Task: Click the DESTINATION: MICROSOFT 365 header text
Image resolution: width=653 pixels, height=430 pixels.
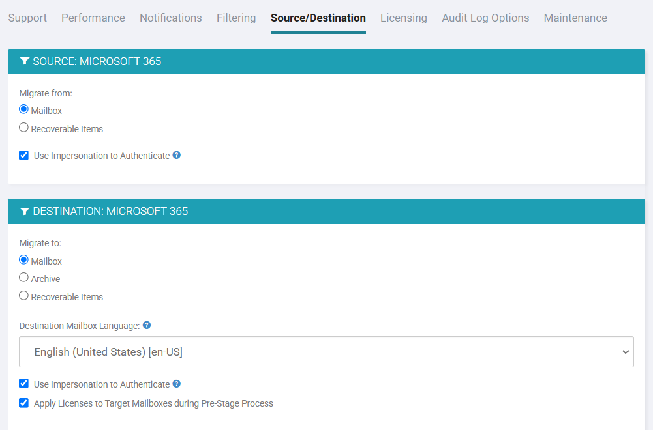Action: click(x=110, y=211)
